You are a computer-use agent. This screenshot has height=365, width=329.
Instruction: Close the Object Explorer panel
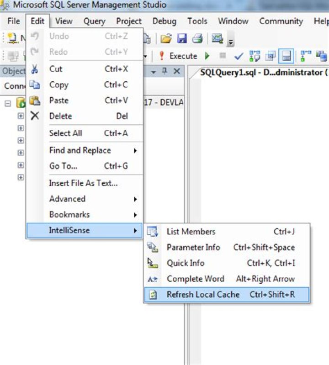(x=177, y=71)
